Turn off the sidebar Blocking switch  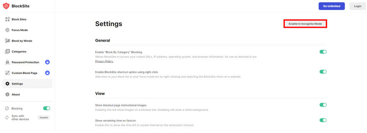(47, 108)
